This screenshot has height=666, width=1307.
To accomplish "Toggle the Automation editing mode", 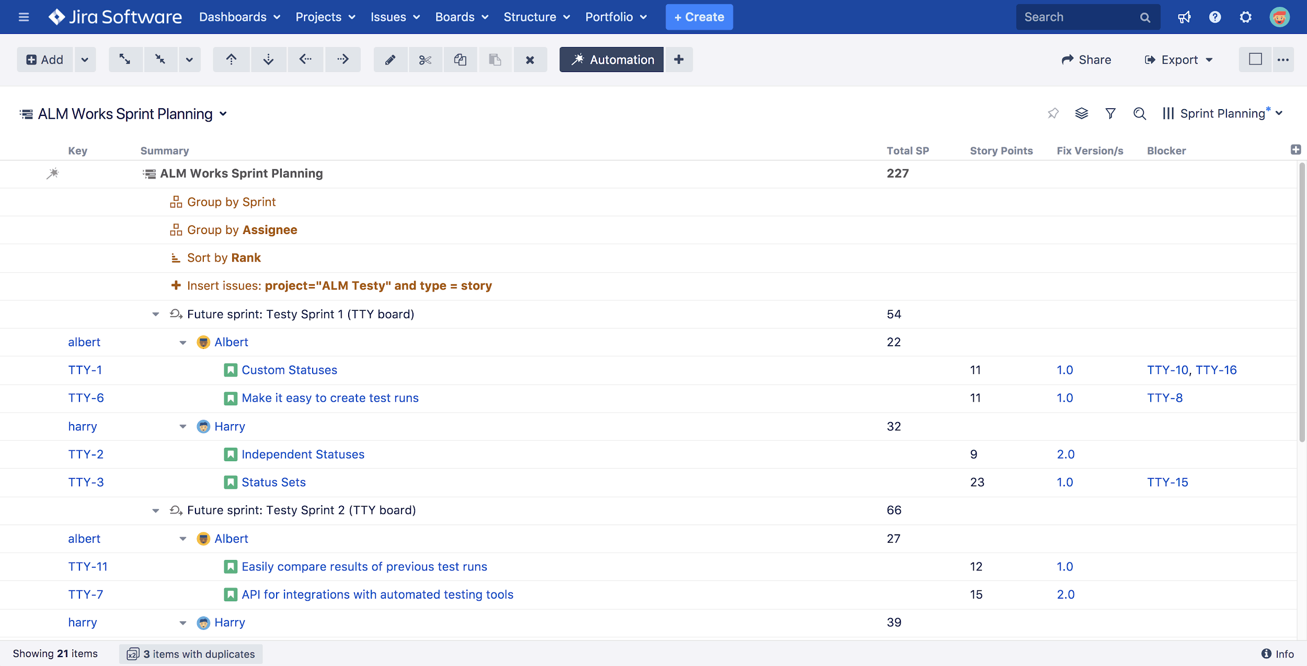I will (x=611, y=60).
